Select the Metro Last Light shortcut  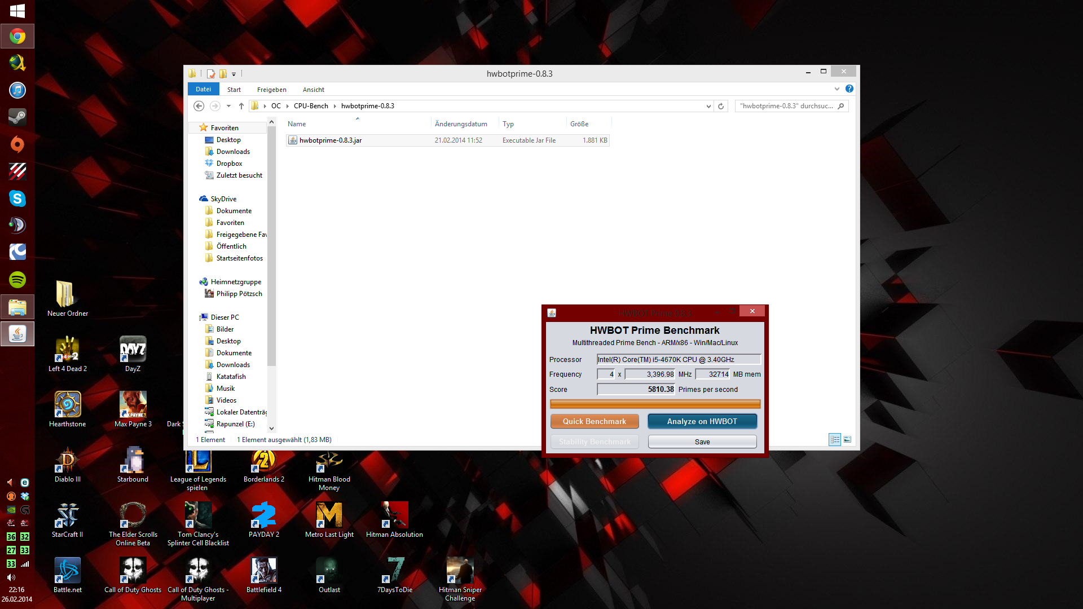(x=329, y=520)
